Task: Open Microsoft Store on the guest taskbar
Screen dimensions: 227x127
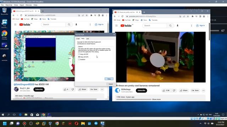Action: coord(32,115)
